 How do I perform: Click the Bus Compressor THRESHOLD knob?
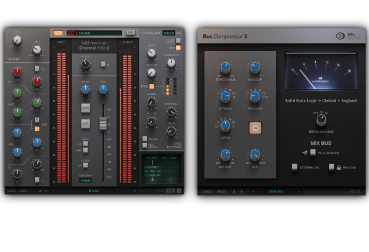(225, 67)
